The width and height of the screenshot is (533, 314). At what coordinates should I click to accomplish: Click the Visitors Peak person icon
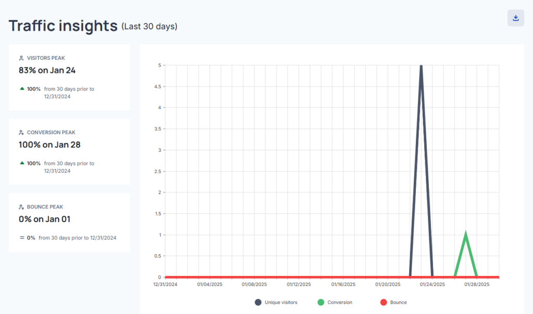pos(21,58)
